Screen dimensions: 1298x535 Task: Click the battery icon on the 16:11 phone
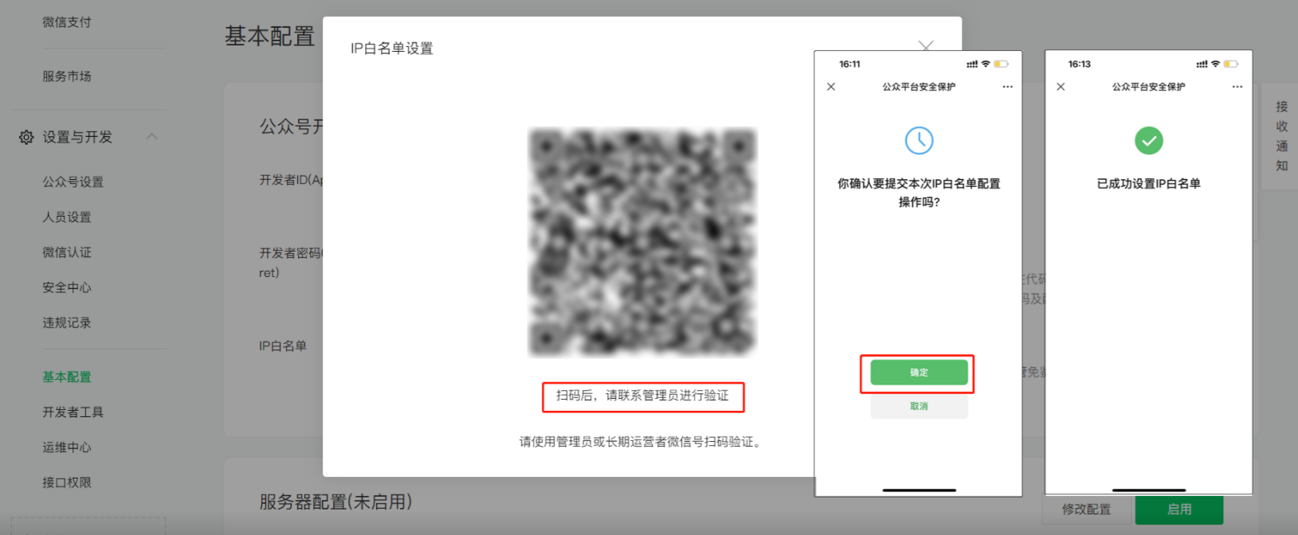click(1001, 64)
